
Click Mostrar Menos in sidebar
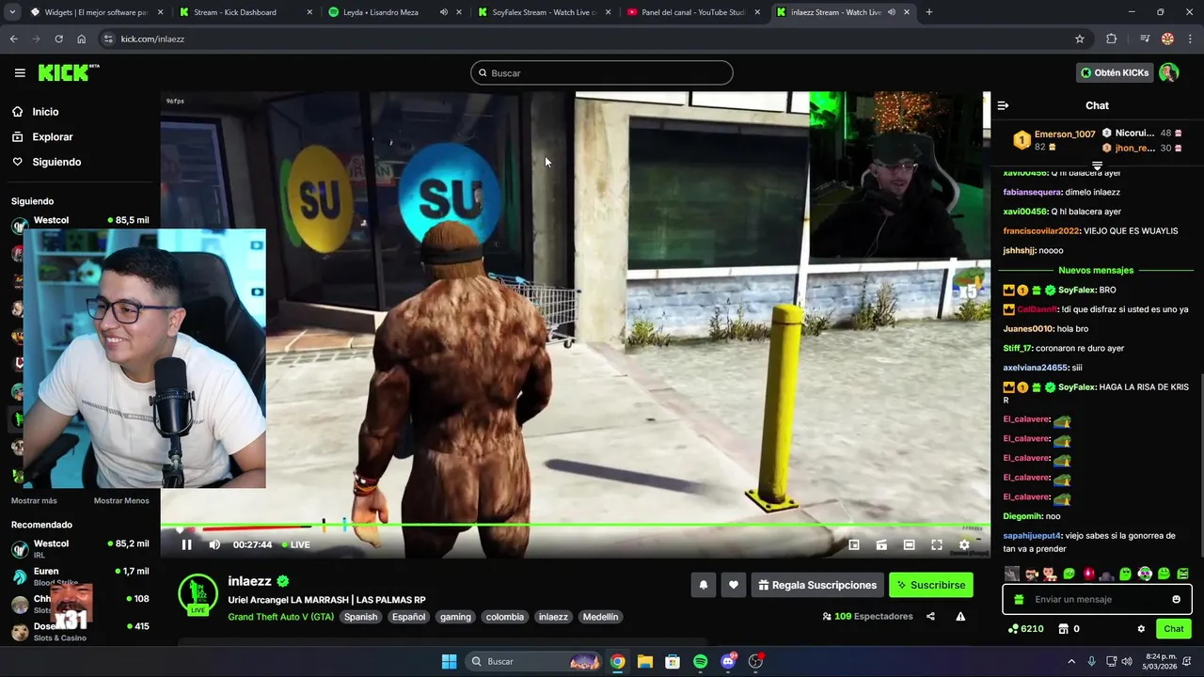coord(121,501)
